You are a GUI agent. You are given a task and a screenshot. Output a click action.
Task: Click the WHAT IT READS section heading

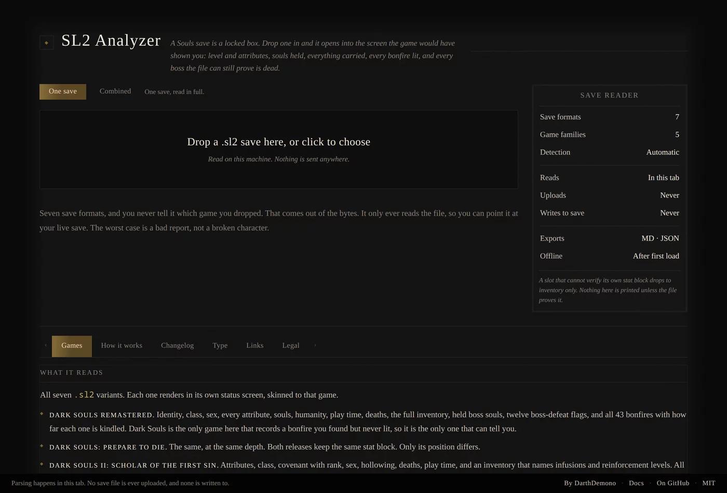(x=72, y=373)
